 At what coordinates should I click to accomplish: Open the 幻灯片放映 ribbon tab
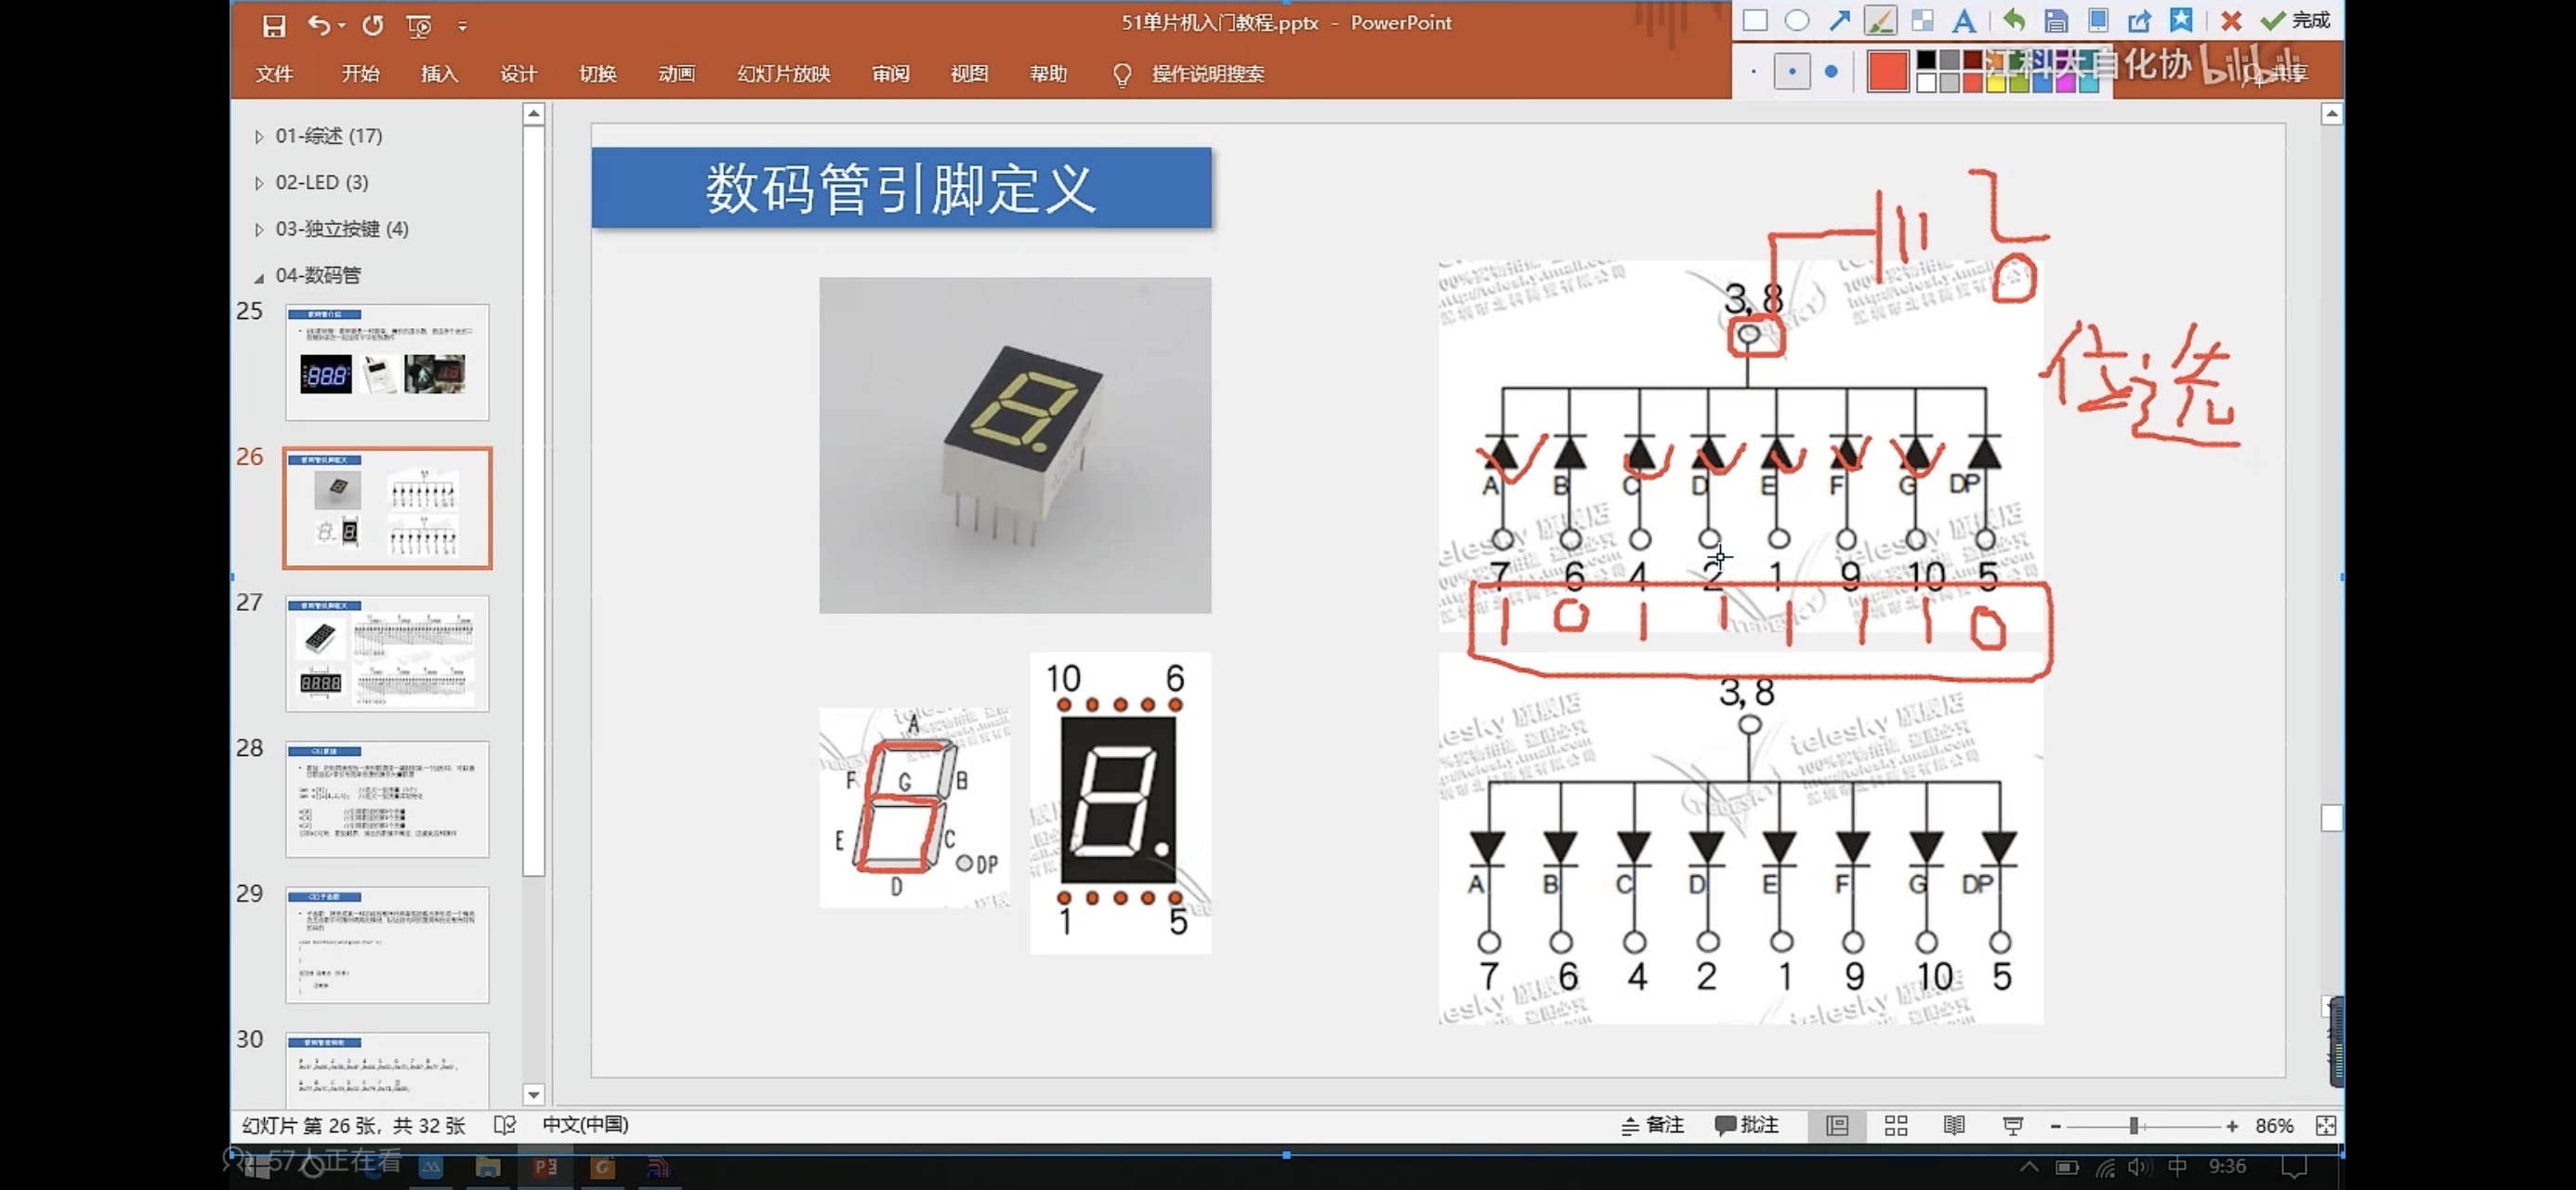tap(783, 74)
